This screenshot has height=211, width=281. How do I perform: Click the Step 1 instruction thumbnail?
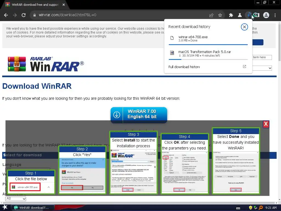[31, 182]
